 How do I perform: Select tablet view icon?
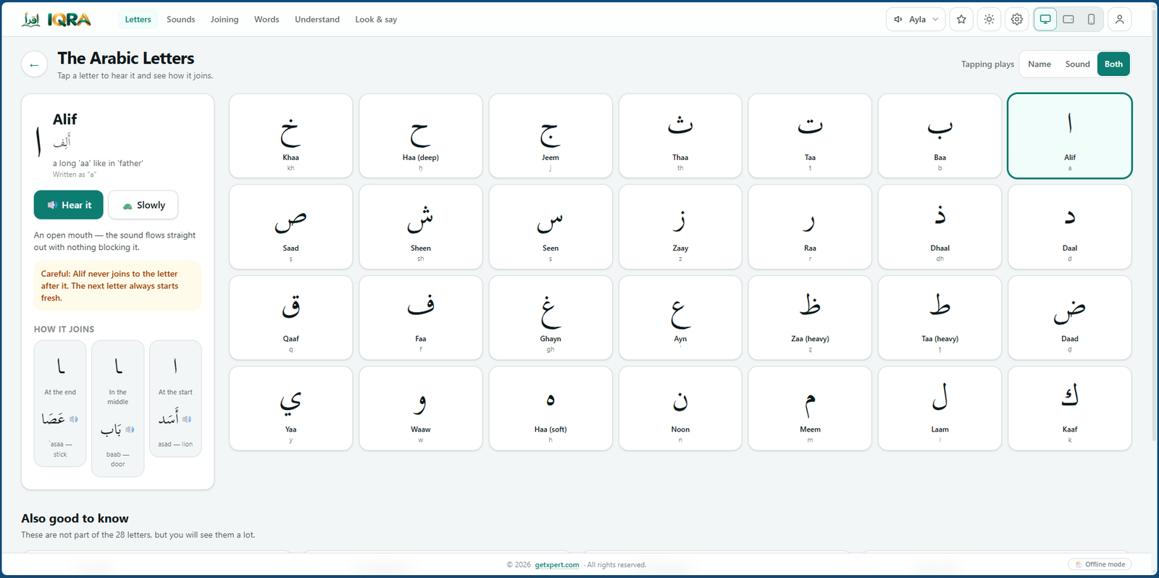pyautogui.click(x=1068, y=20)
